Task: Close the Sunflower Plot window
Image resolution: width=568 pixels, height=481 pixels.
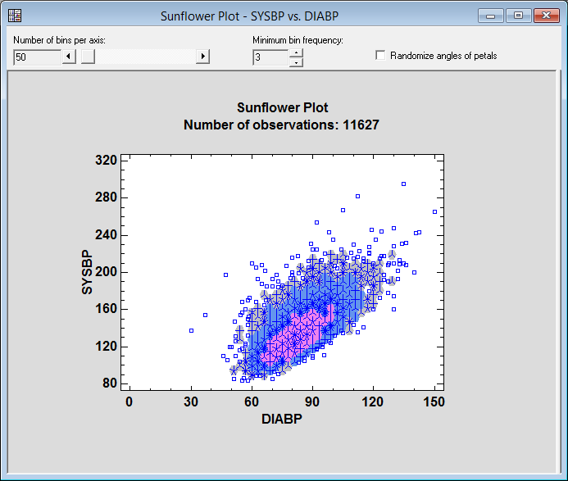Action: pyautogui.click(x=544, y=16)
